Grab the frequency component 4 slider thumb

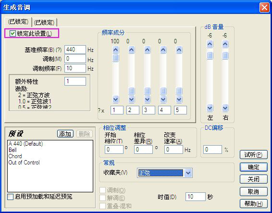[x=163, y=91]
